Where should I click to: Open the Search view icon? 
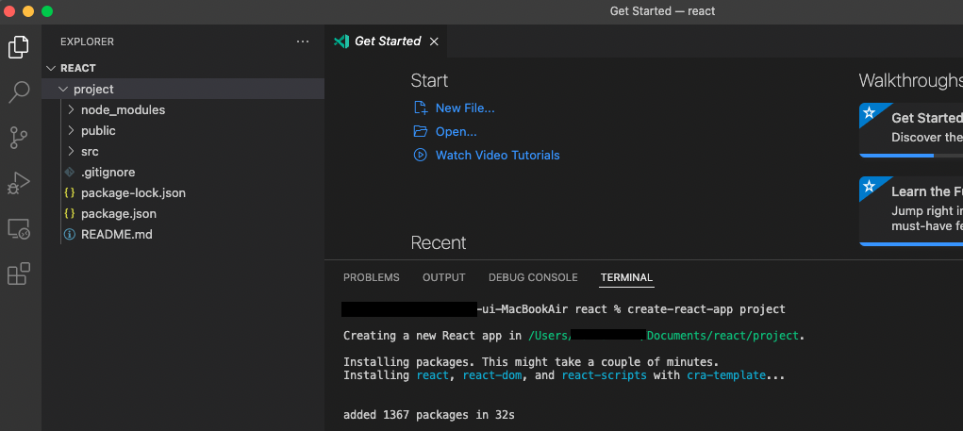(x=19, y=92)
